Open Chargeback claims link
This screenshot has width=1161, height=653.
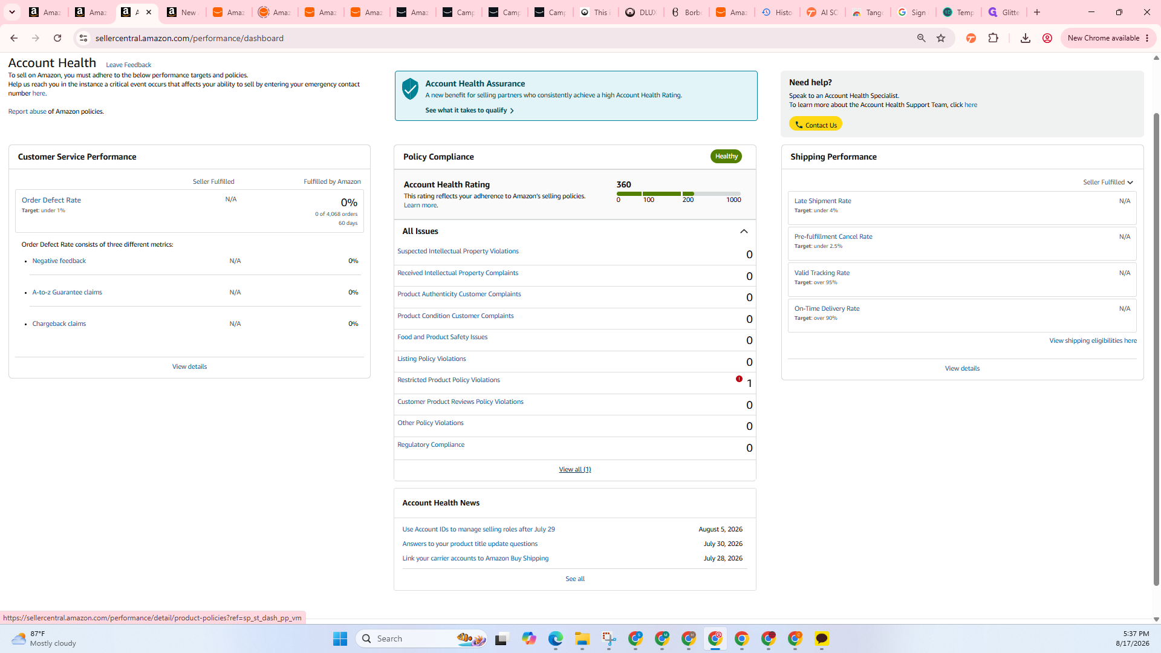(59, 324)
